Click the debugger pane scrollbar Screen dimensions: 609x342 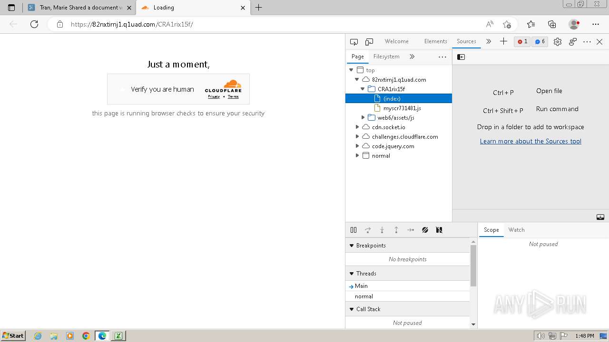point(473,266)
